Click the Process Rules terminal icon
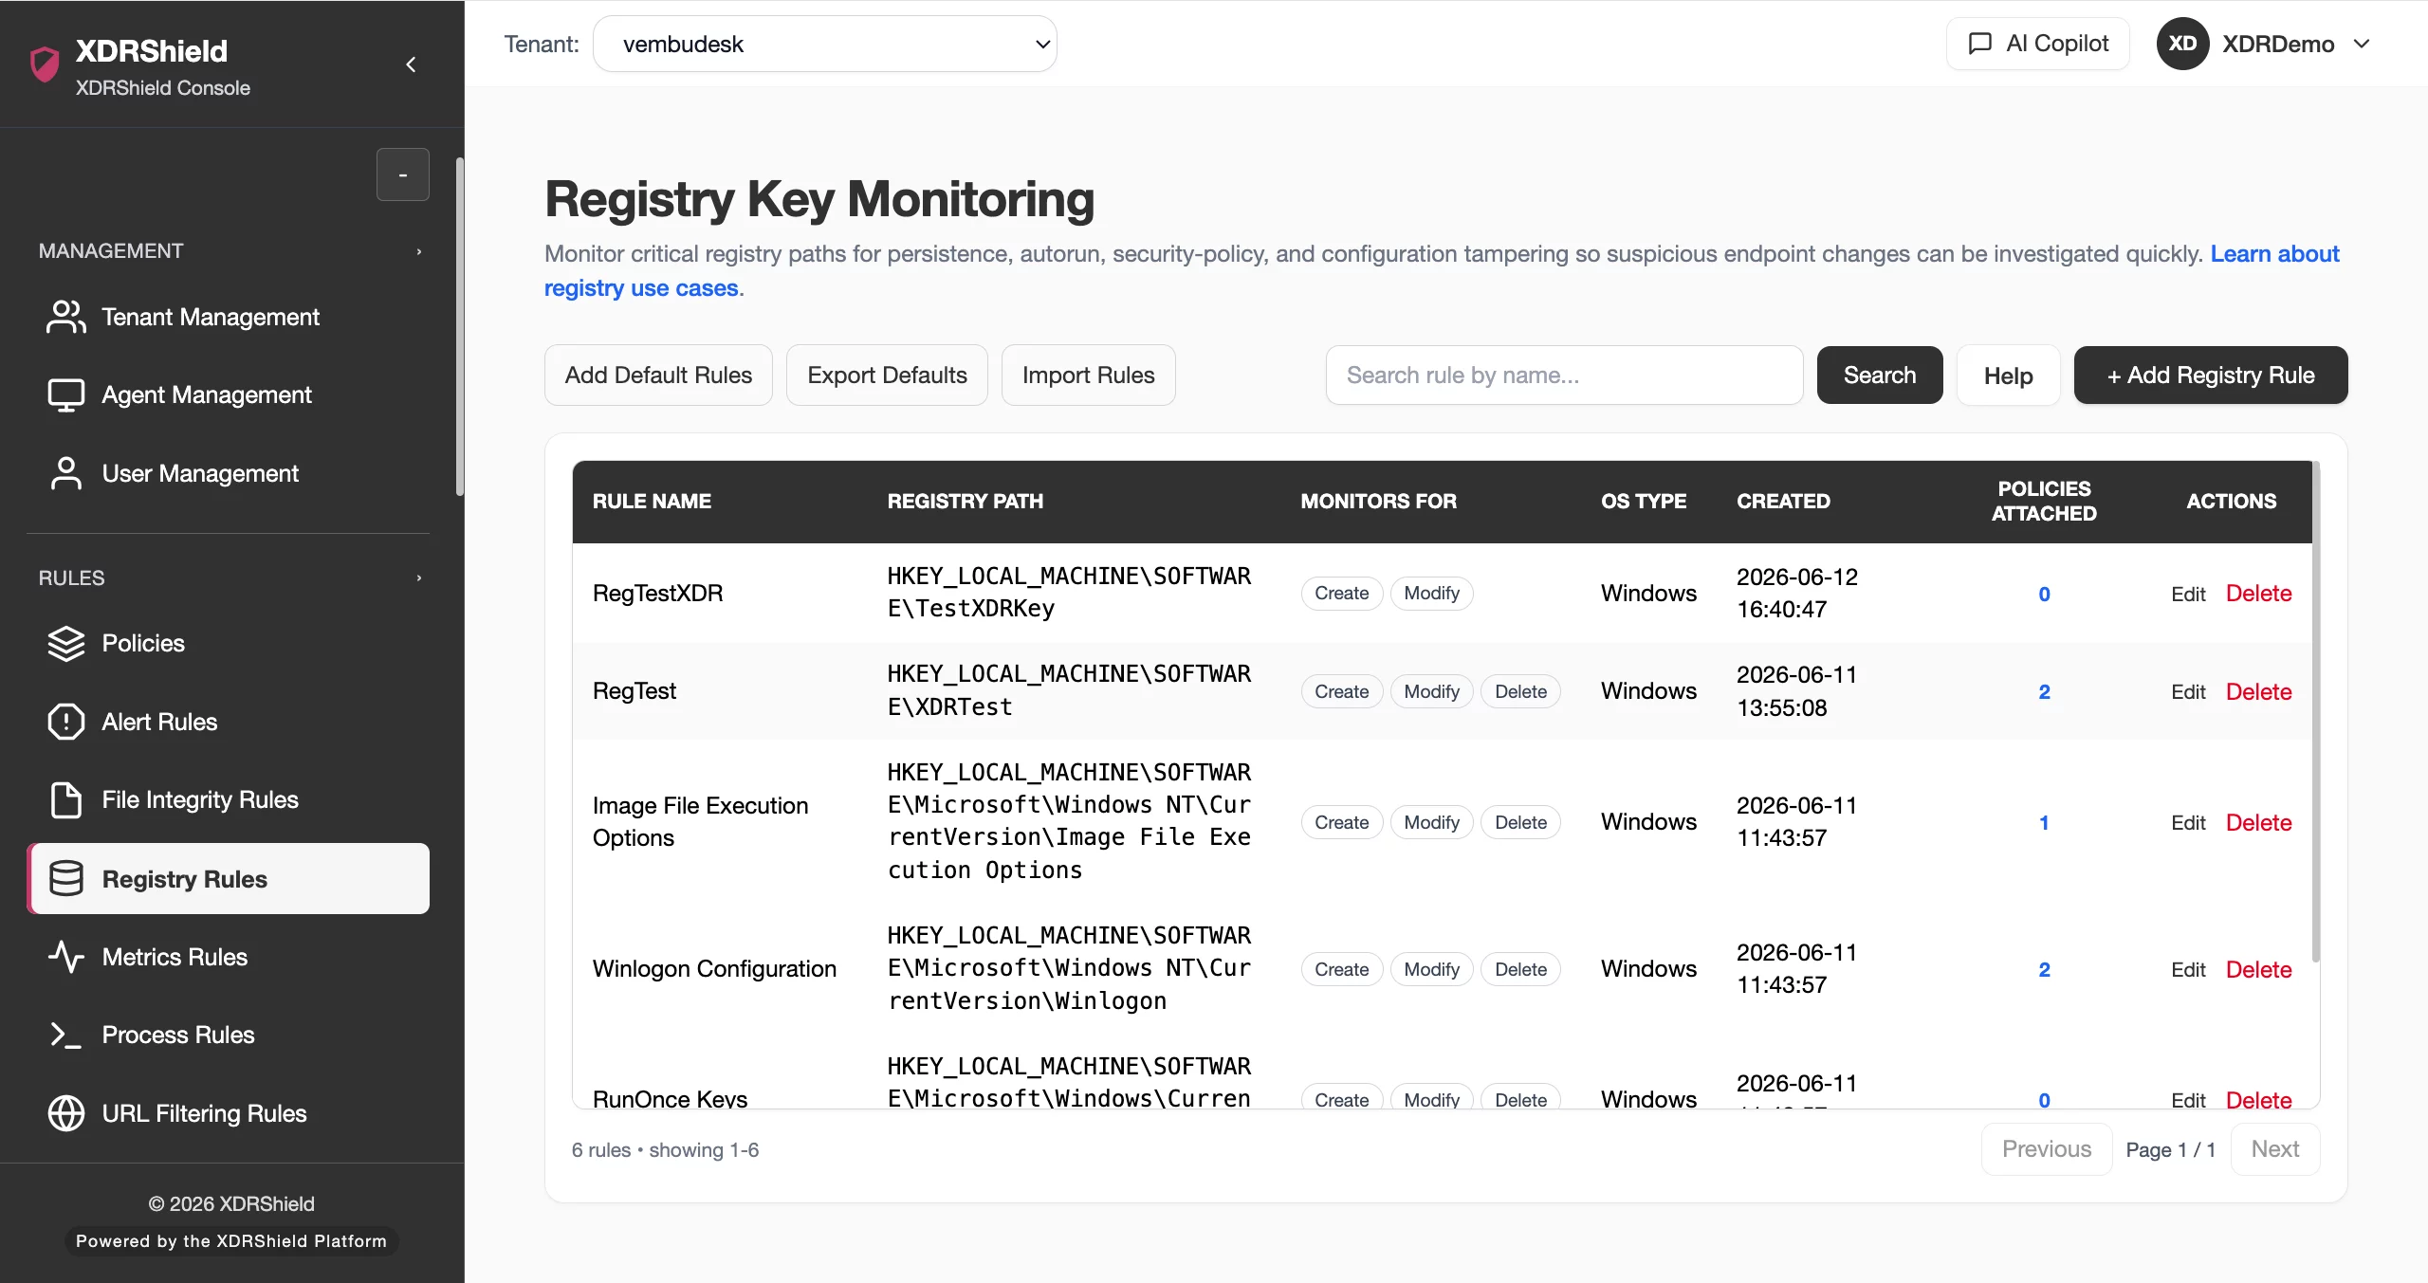 [65, 1035]
